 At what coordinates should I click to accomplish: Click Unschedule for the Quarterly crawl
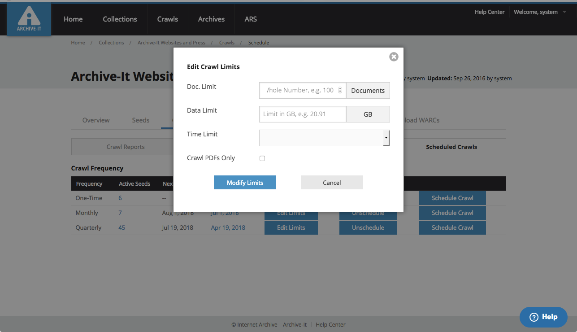point(368,227)
